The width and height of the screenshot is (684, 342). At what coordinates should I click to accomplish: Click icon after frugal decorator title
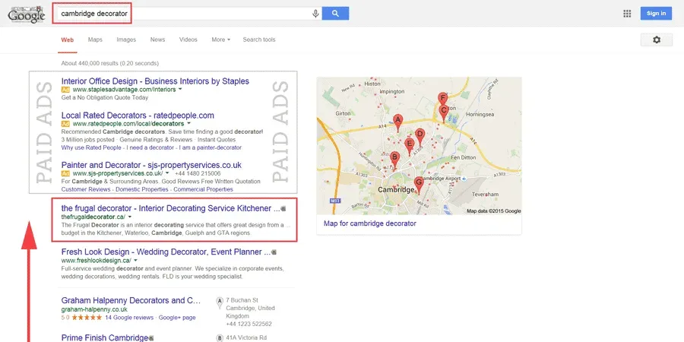pyautogui.click(x=283, y=209)
